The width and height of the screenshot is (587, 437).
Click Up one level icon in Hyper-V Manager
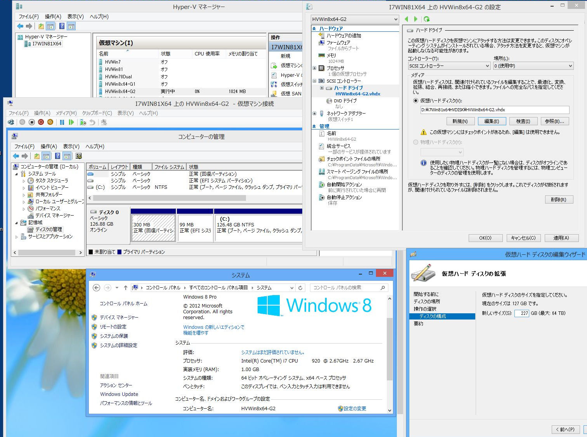(x=41, y=26)
